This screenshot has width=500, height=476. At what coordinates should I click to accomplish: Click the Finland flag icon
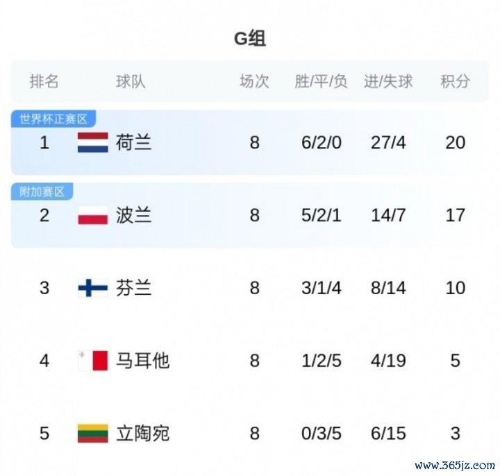(x=92, y=287)
